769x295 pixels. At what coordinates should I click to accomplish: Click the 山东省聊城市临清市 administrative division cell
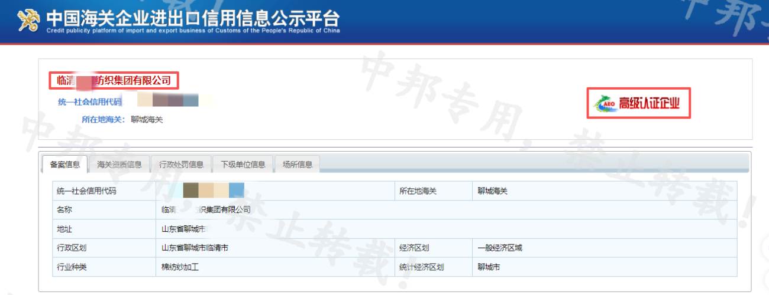coord(195,248)
